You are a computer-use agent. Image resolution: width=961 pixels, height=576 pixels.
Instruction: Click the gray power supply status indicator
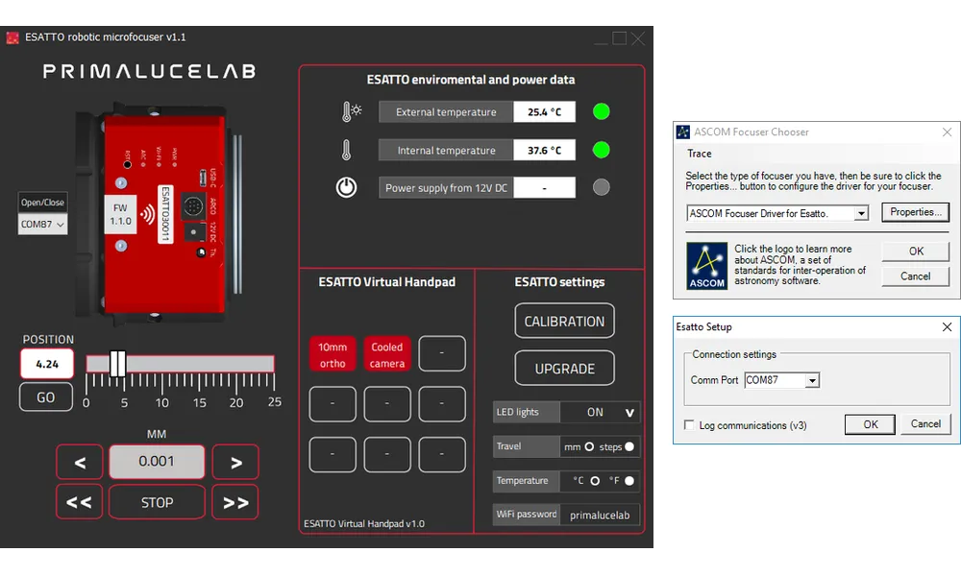point(602,187)
